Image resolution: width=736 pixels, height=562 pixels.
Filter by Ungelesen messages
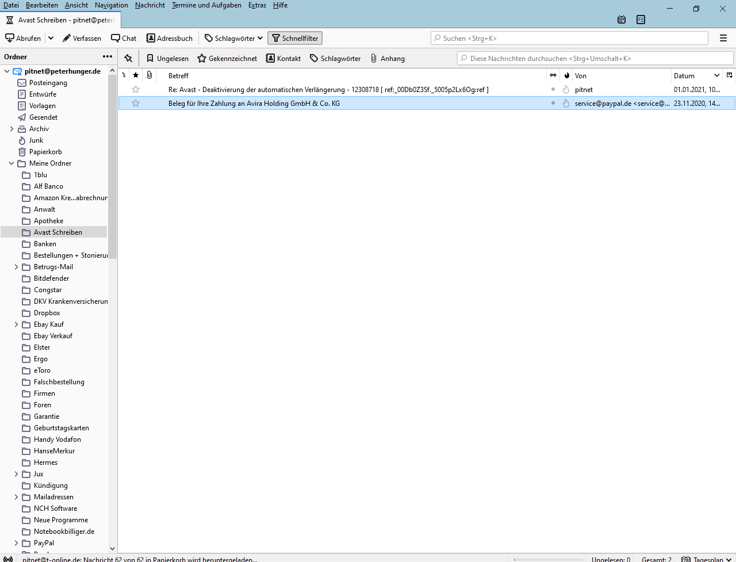tap(167, 58)
